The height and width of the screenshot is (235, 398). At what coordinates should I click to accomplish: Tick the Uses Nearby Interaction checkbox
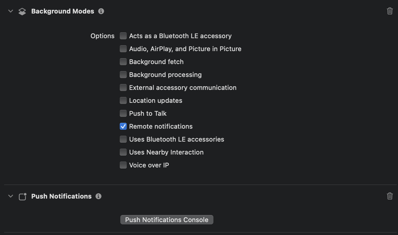(x=123, y=152)
